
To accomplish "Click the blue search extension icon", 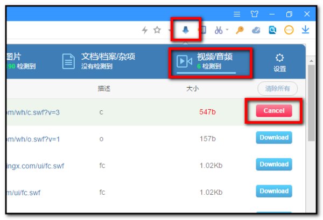I will click(272, 30).
